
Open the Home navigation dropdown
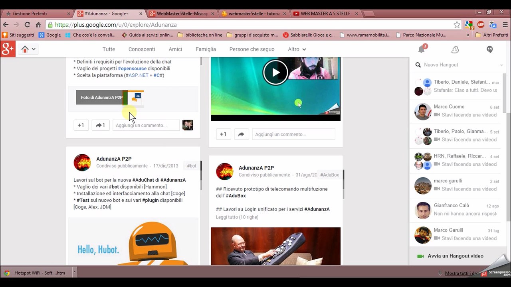28,49
